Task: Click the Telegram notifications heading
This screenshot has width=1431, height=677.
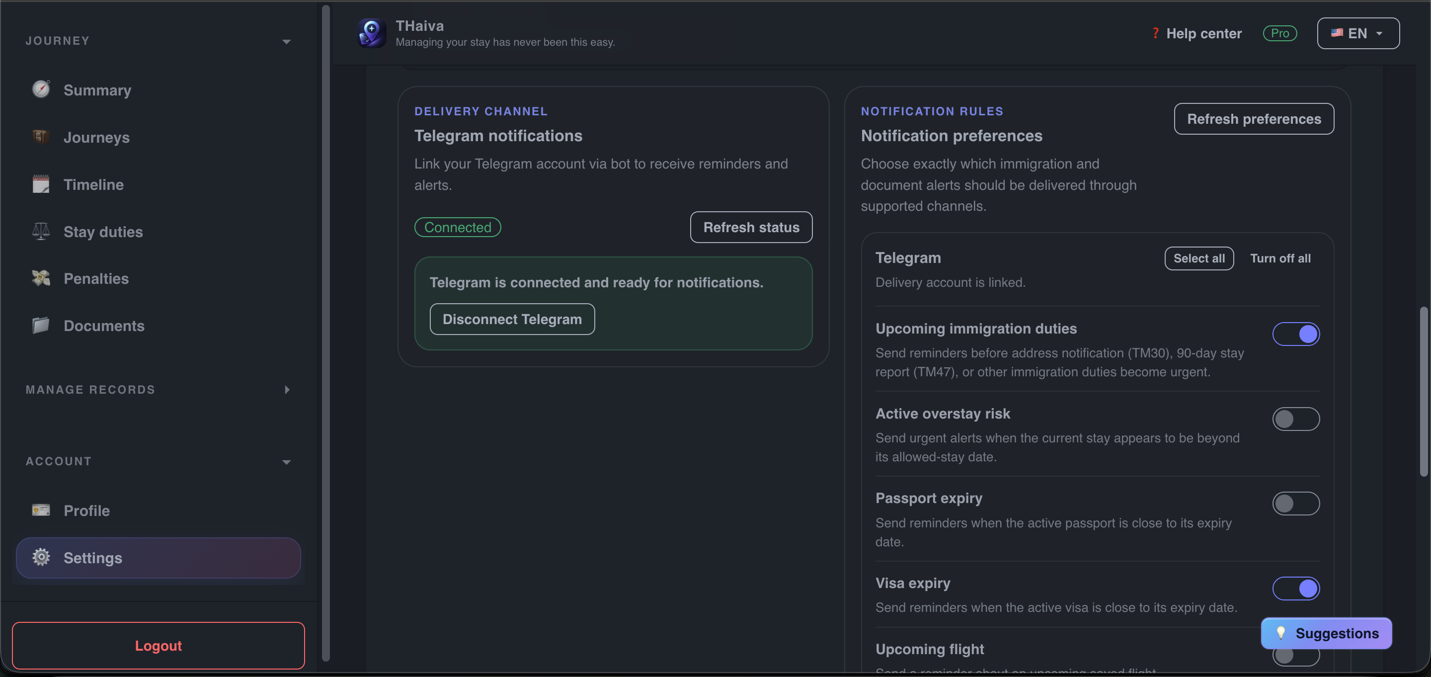Action: [x=498, y=135]
